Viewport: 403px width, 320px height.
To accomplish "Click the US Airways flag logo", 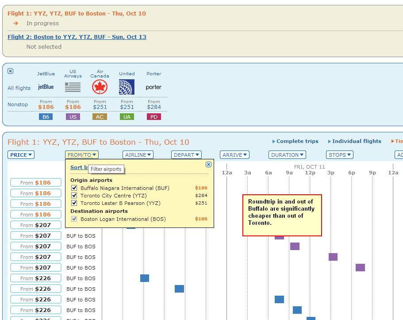I will [x=73, y=87].
